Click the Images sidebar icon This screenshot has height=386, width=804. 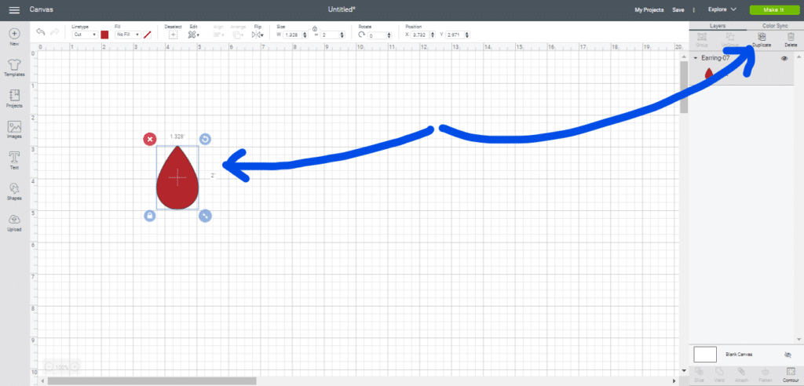pos(14,129)
